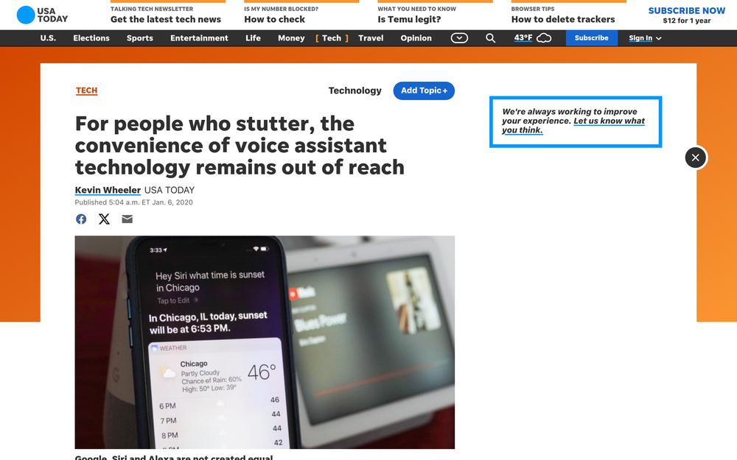Expand the more sections dropdown oval
This screenshot has width=737, height=460.
click(459, 38)
